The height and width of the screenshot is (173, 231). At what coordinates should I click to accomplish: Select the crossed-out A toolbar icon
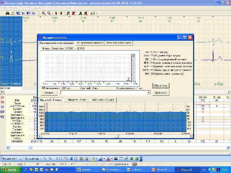coord(86,13)
